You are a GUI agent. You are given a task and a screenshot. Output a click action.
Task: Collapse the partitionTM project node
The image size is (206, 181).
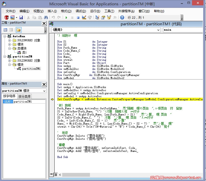(x=5, y=57)
